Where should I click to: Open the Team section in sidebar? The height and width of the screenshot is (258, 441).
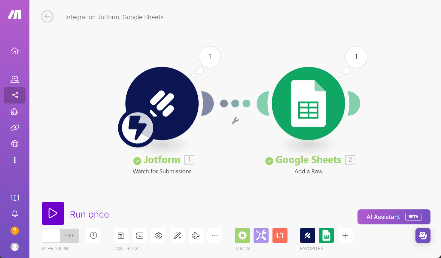(x=15, y=79)
